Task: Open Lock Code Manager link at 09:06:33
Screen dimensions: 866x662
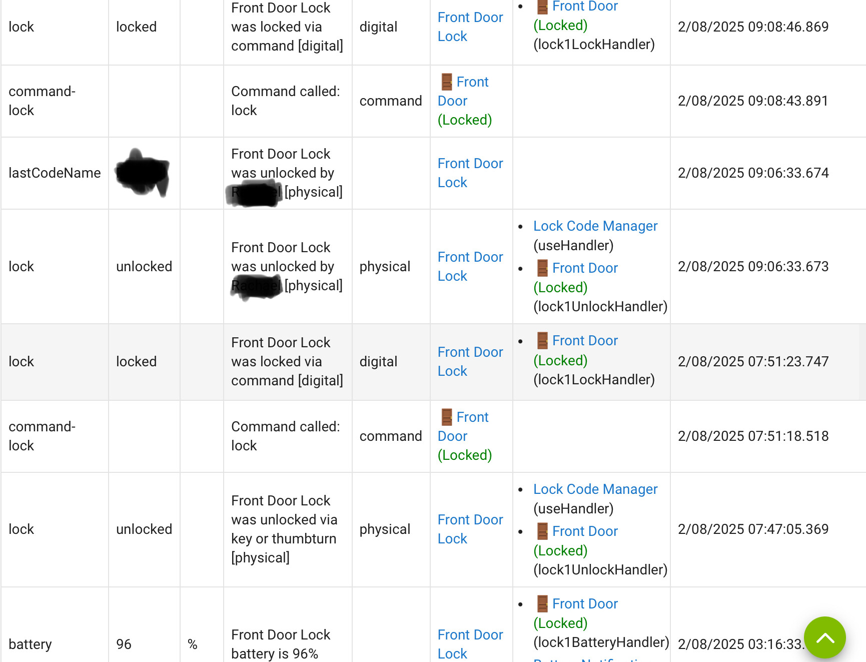Action: (595, 226)
